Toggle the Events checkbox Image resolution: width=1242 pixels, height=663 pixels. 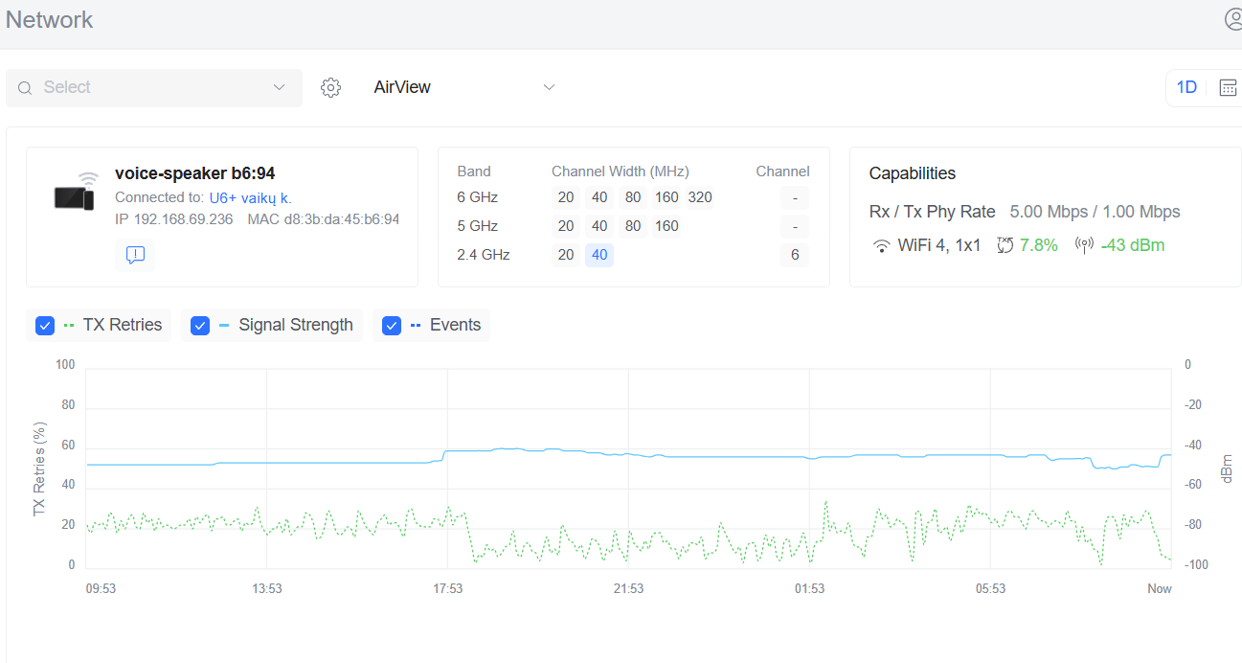tap(392, 326)
